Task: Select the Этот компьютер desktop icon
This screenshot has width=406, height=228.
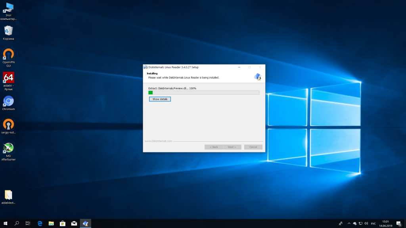Action: [8, 8]
